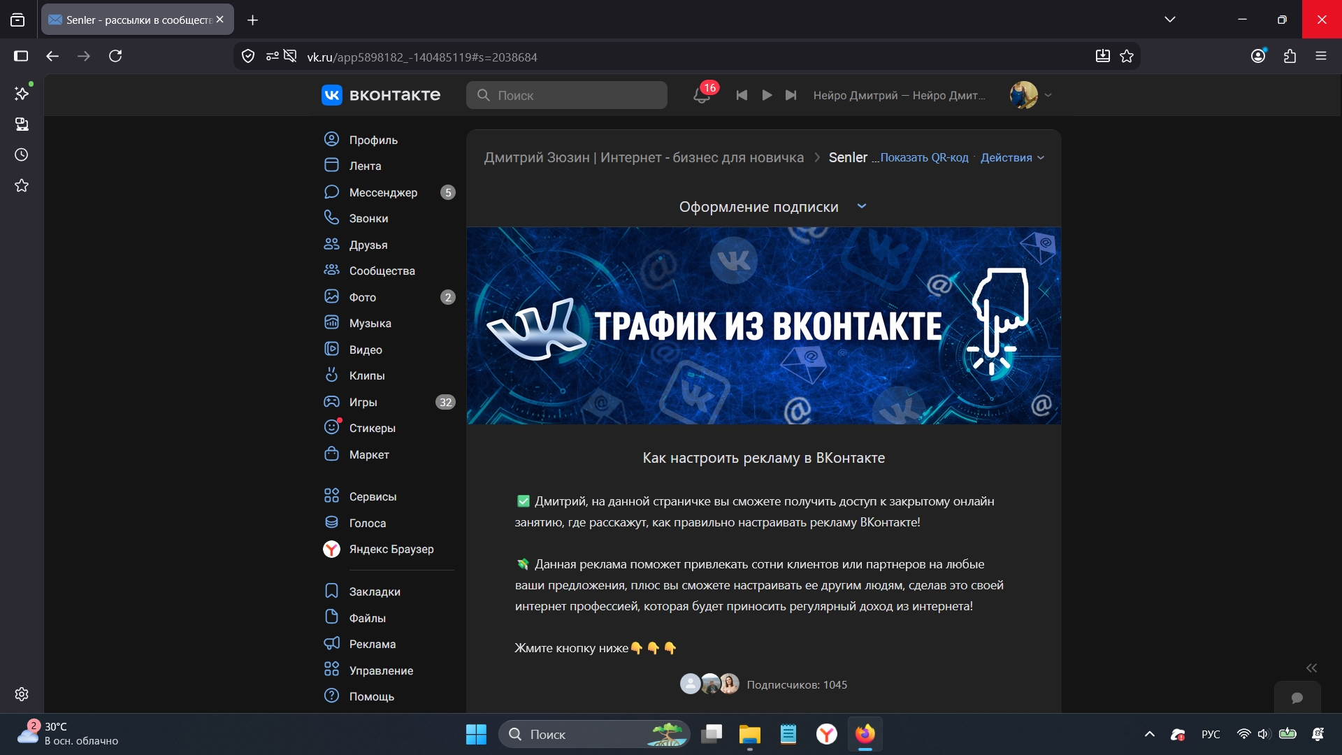Click the Фото icon in sidebar
1342x755 pixels.
331,296
